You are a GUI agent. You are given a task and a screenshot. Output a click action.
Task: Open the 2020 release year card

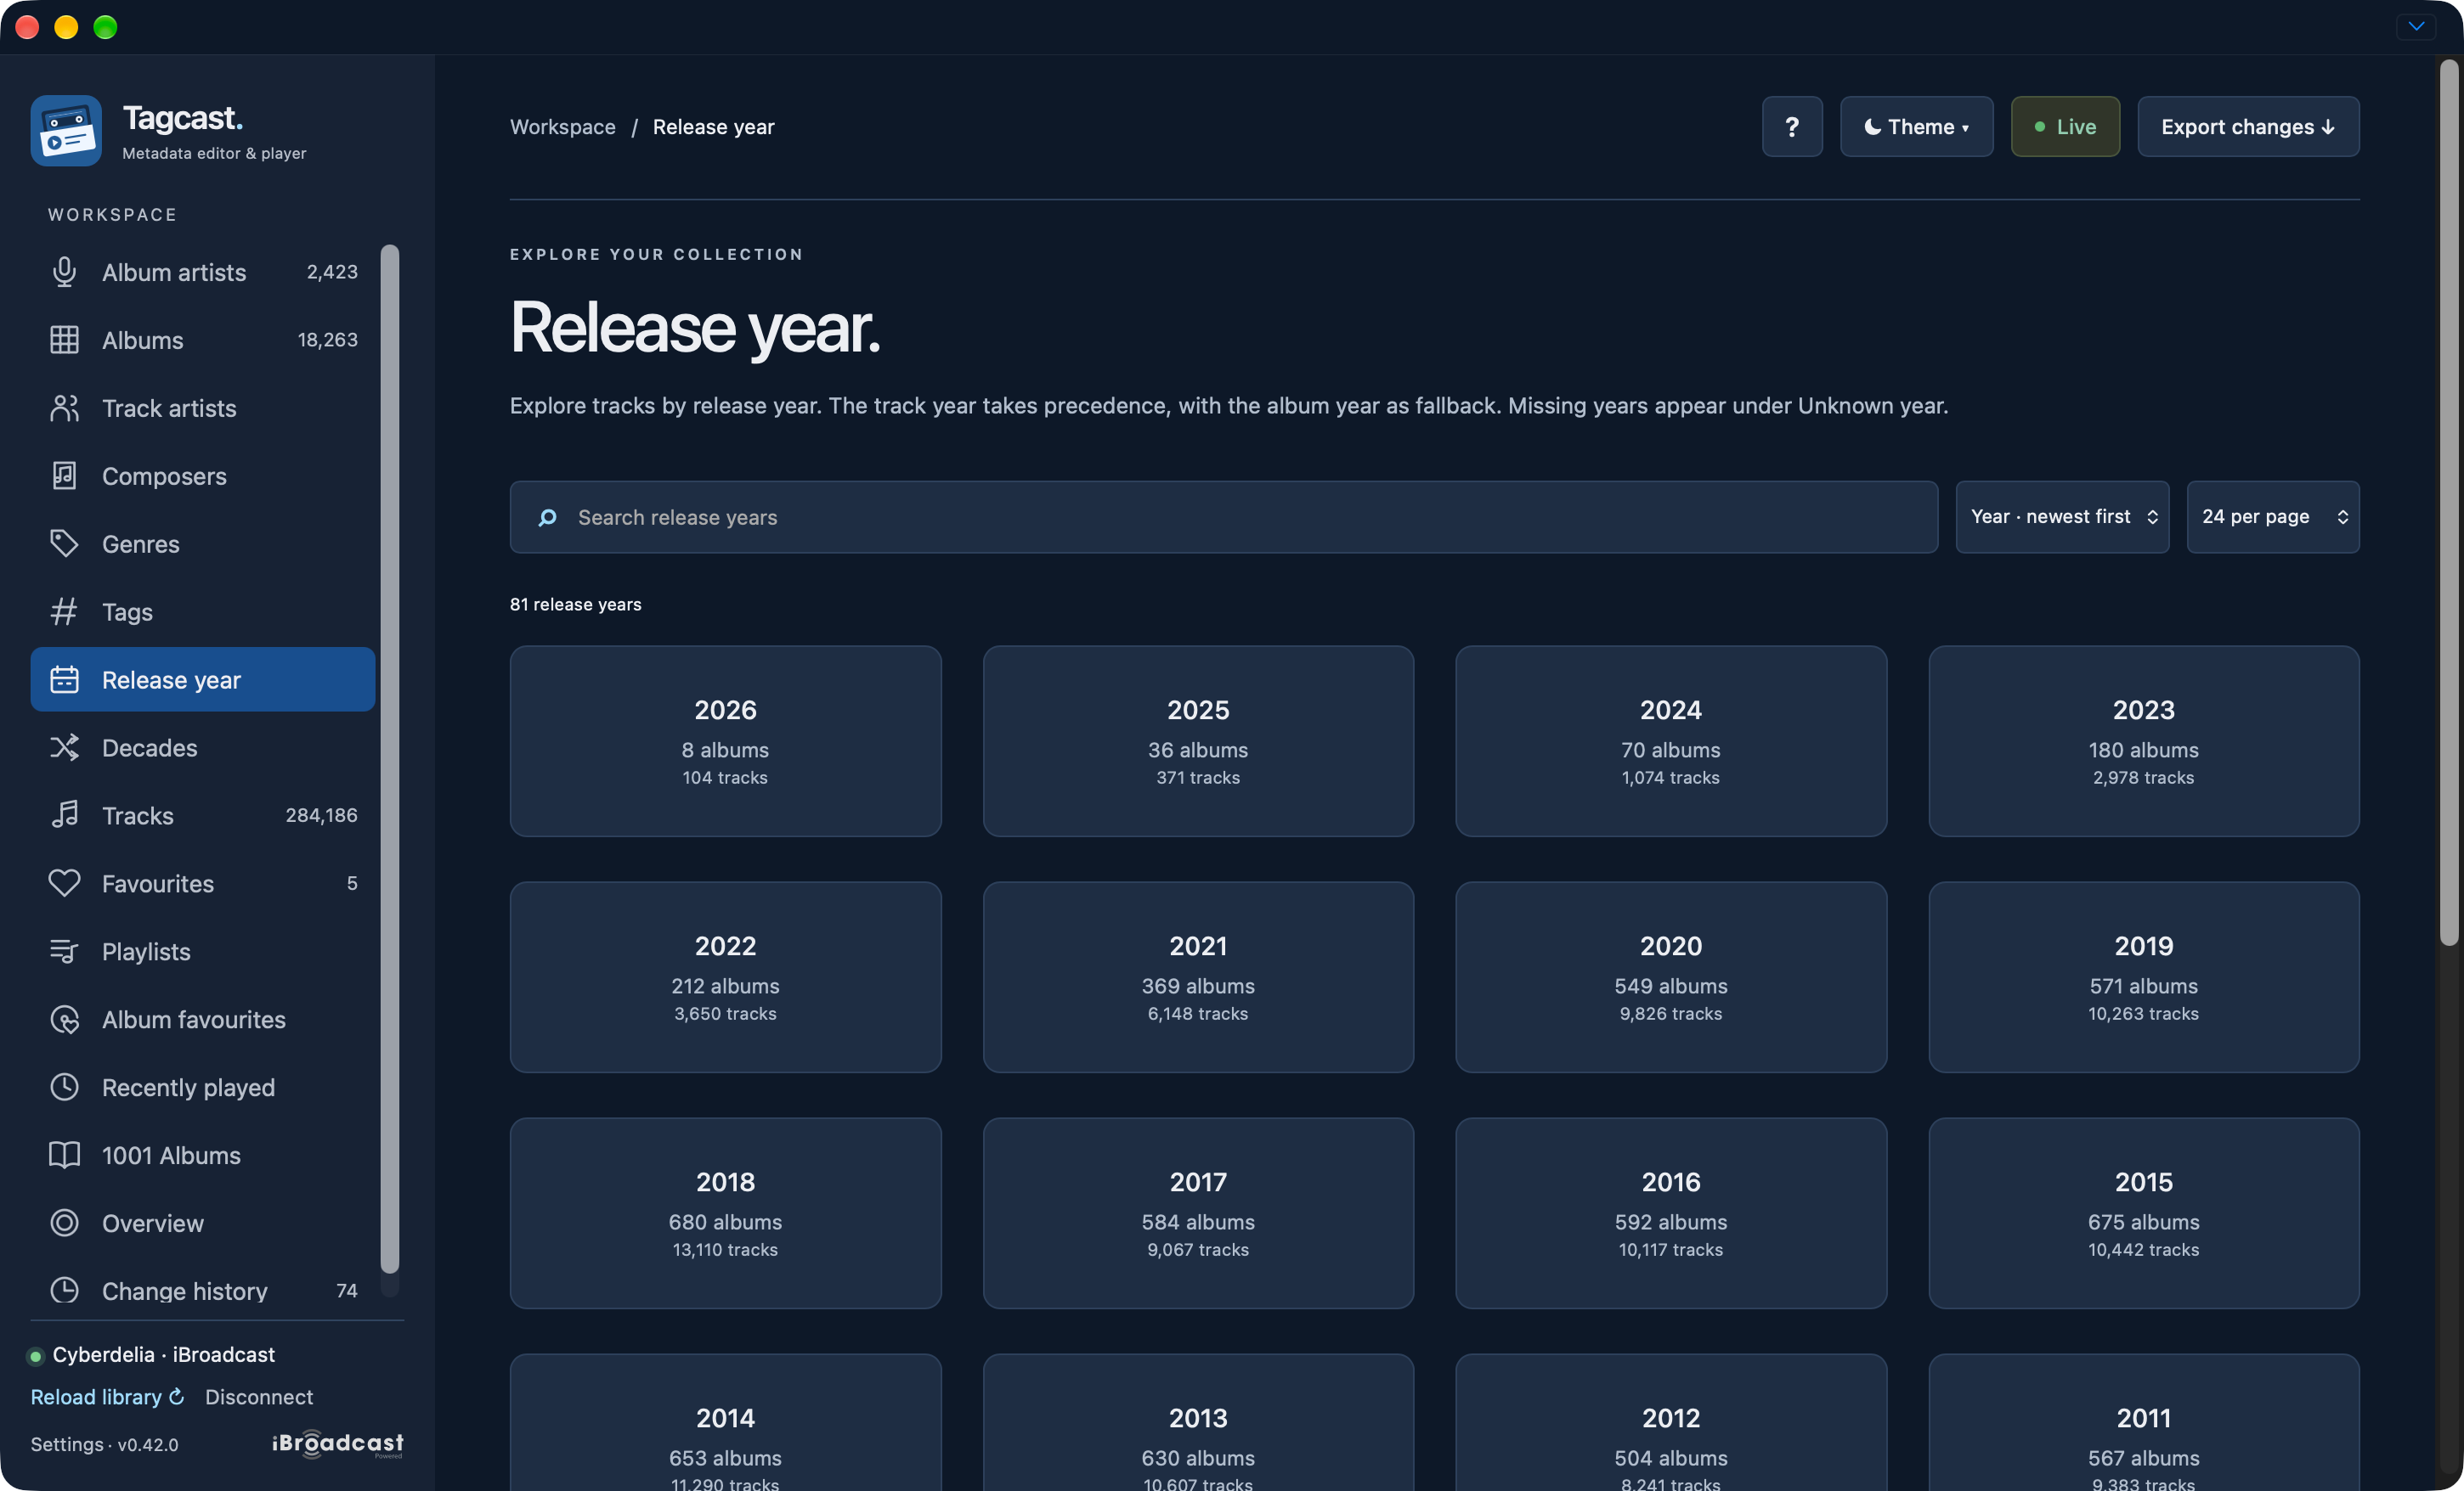coord(1671,977)
